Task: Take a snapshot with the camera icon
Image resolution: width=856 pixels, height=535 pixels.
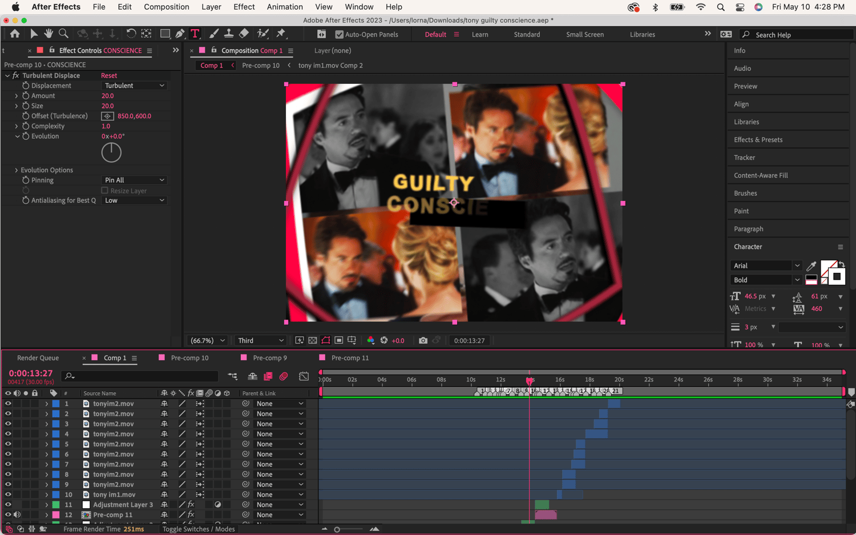Action: pos(423,340)
